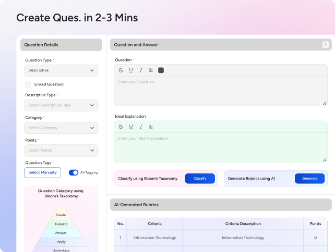The width and height of the screenshot is (335, 252).
Task: Open the three-dot menu in Question and Answer
Action: (326, 45)
